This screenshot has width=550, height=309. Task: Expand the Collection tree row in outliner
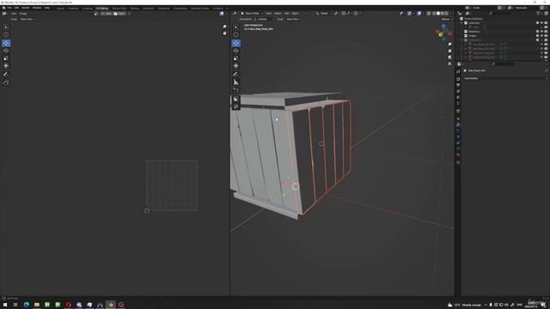pyautogui.click(x=462, y=23)
